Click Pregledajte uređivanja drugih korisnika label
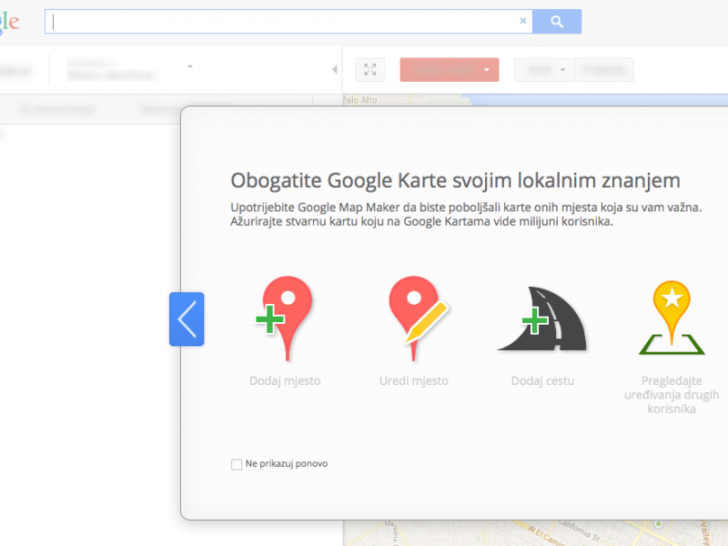This screenshot has height=546, width=728. coord(672,395)
